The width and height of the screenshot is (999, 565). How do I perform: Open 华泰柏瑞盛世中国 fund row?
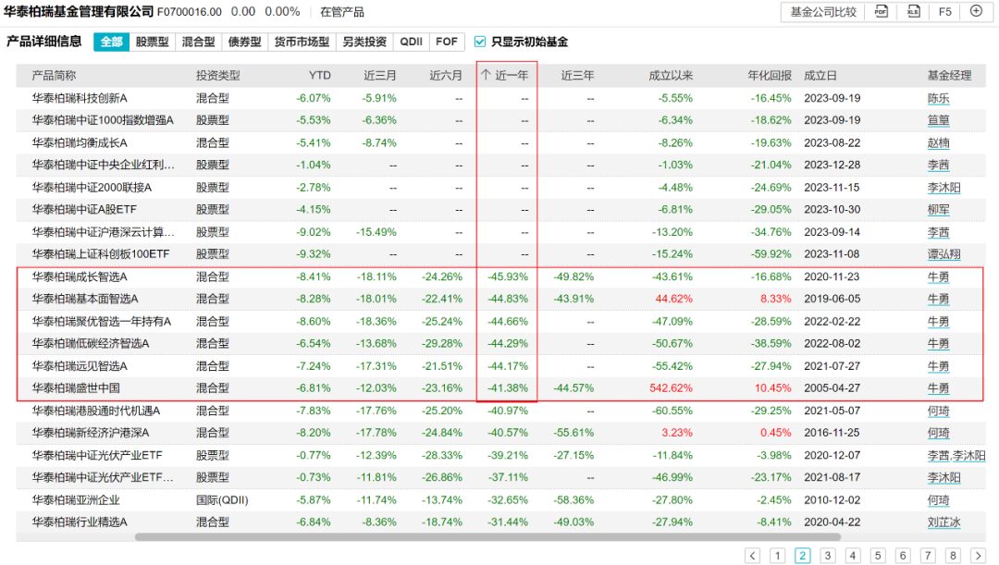(x=76, y=387)
